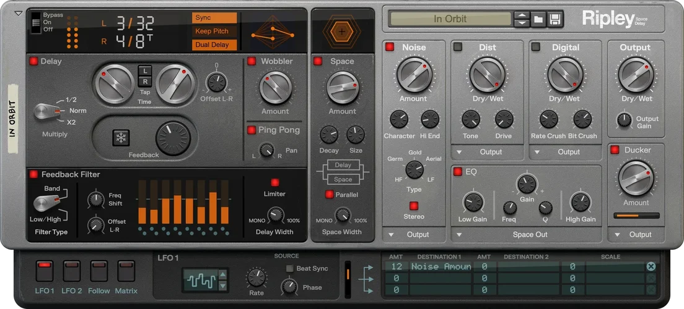Expand the Noise Output routing dropdown

pyautogui.click(x=413, y=235)
